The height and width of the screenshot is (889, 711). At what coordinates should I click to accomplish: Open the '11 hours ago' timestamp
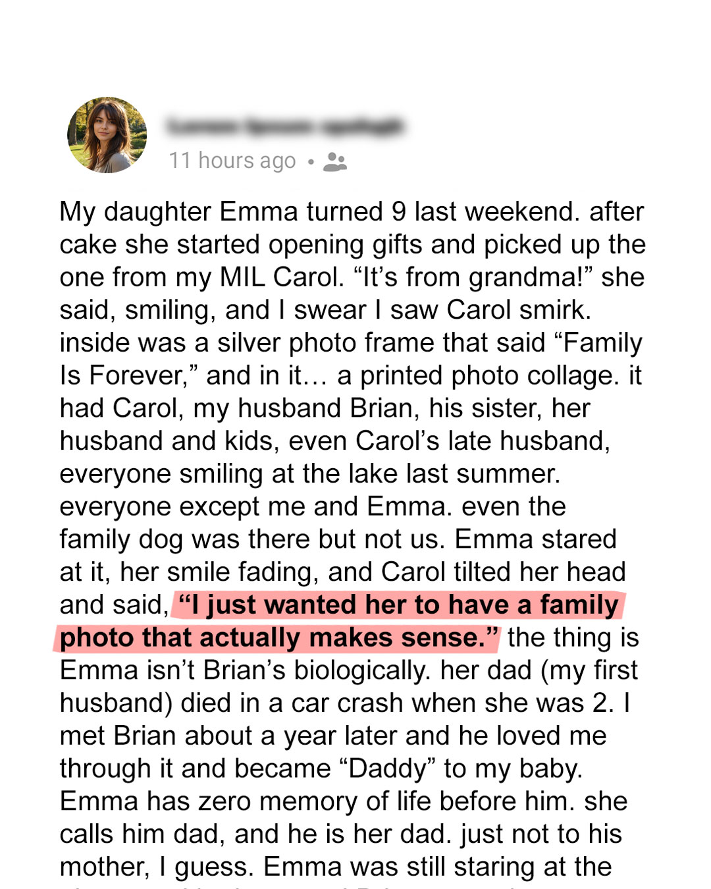[x=232, y=161]
